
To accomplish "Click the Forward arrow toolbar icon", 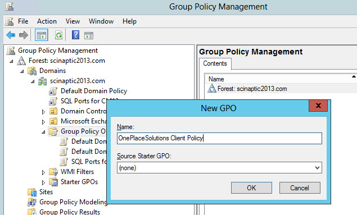I will coord(24,35).
